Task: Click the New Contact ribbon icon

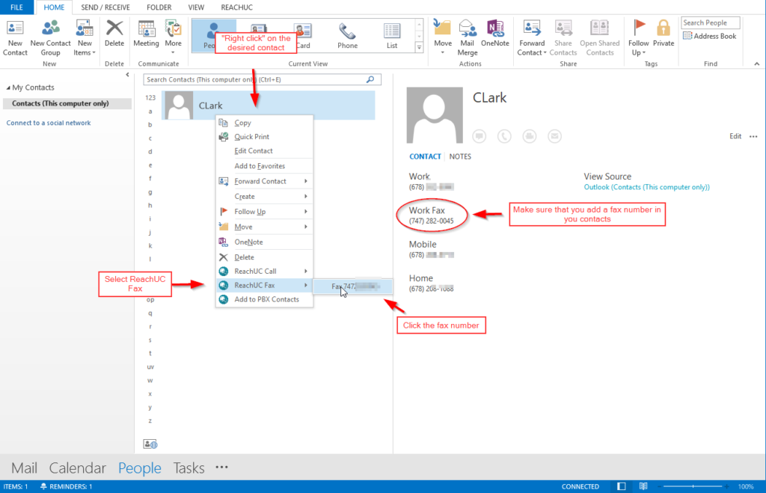Action: (15, 38)
